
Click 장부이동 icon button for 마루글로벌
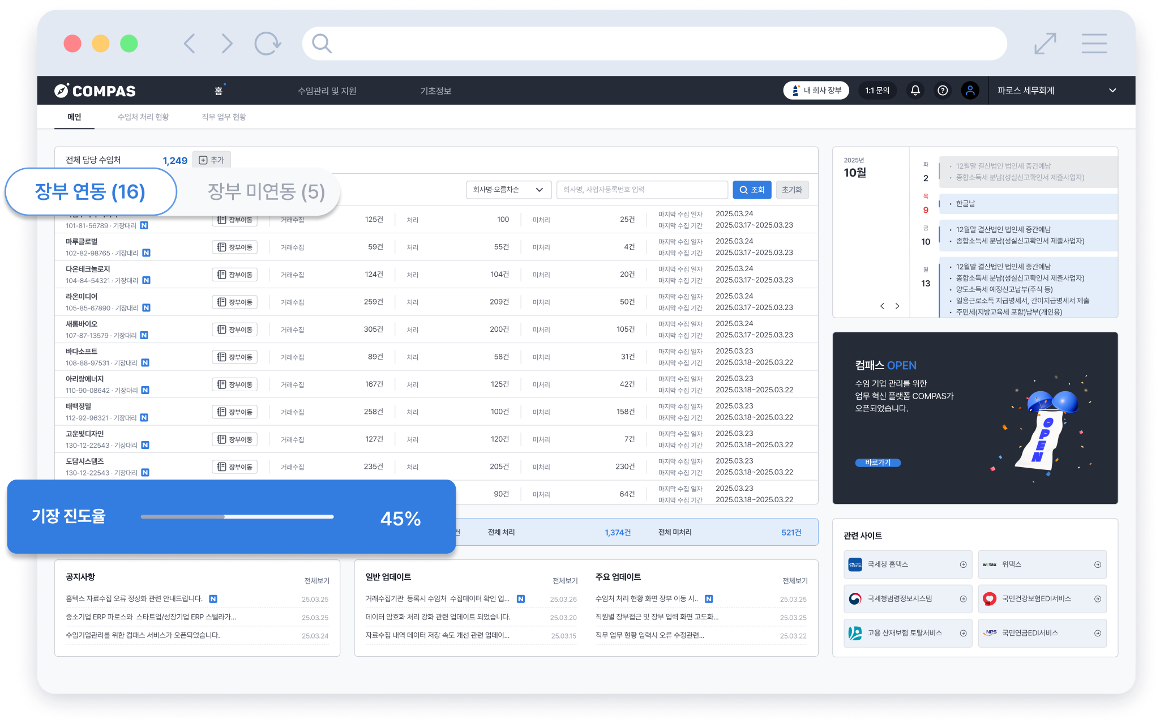coord(235,247)
